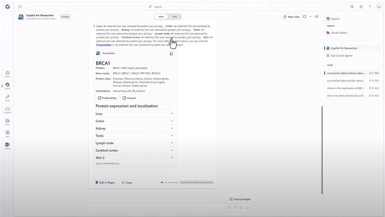Expand the Skin 2 section
The height and width of the screenshot is (217, 385).
(x=134, y=158)
